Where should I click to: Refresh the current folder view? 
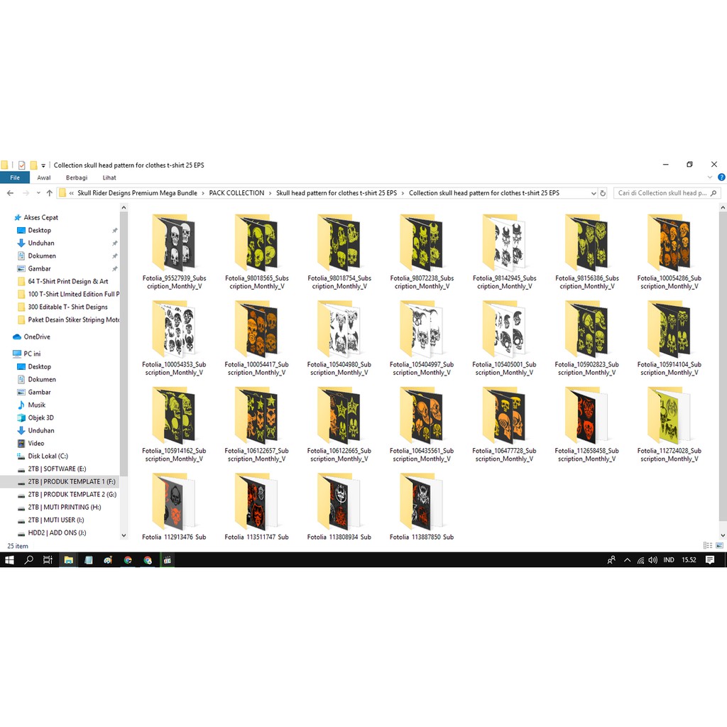point(603,193)
